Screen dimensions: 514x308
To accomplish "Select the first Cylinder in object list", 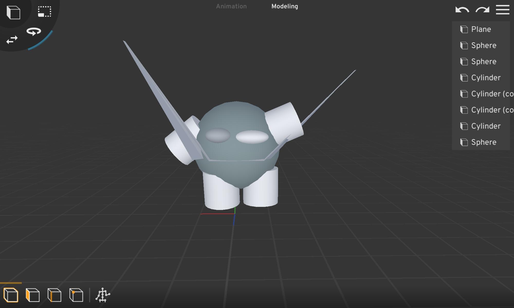I will click(481, 78).
